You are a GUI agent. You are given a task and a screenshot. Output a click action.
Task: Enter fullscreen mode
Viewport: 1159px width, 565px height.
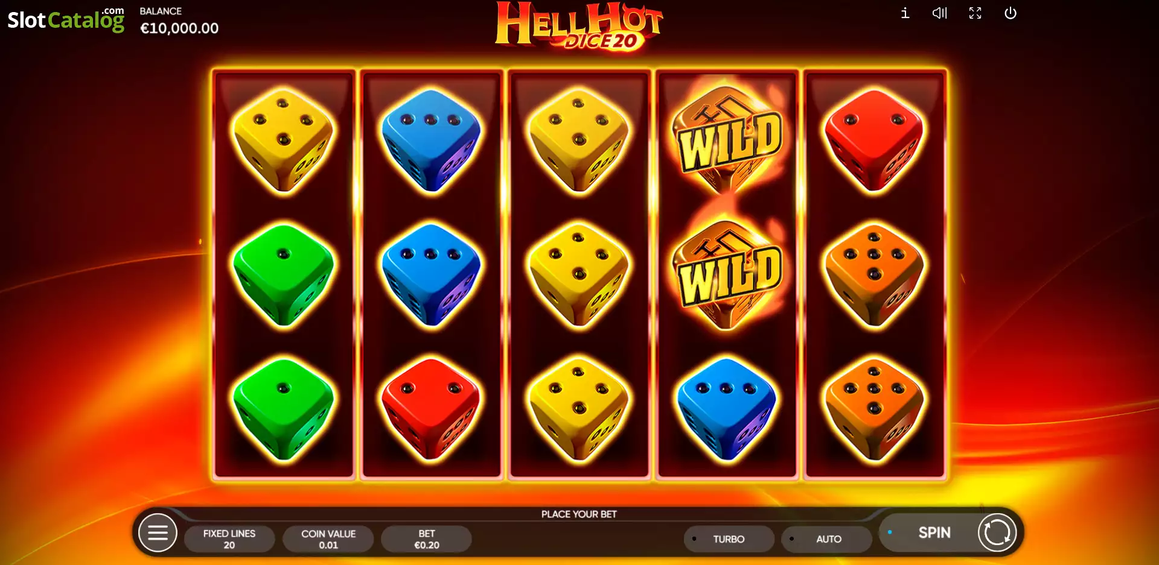[975, 13]
